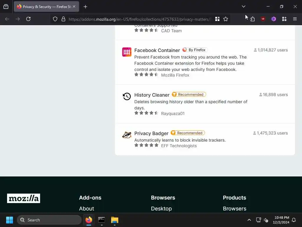This screenshot has width=302, height=227.
Task: Click 'Mozilla Firefox' author text
Action: 175,75
